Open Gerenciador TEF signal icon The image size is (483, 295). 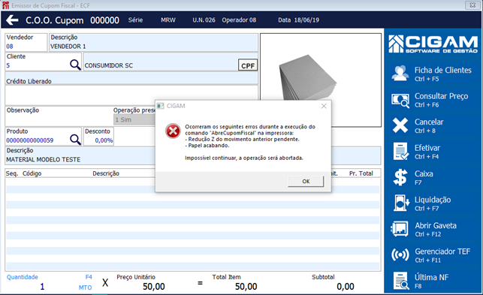[x=400, y=255]
